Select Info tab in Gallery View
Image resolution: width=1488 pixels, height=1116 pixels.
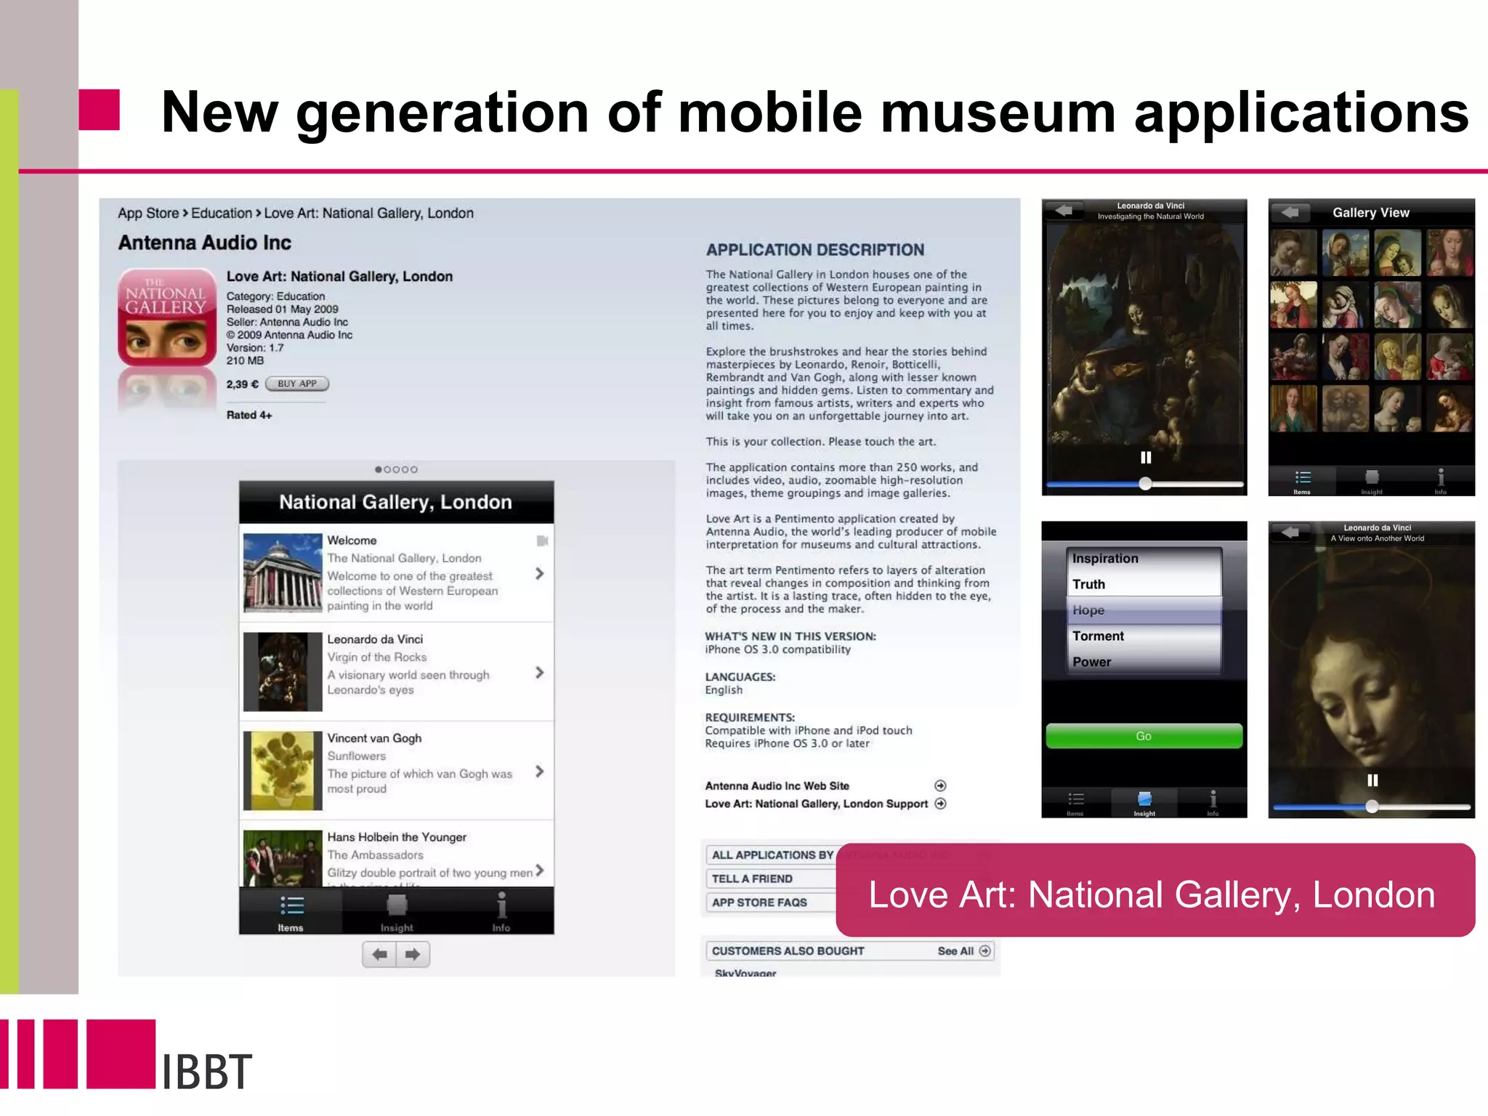(1440, 482)
